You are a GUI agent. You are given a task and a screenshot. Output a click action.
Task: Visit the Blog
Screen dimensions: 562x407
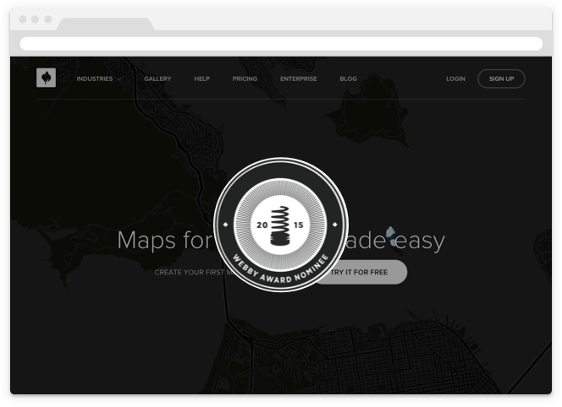click(349, 79)
